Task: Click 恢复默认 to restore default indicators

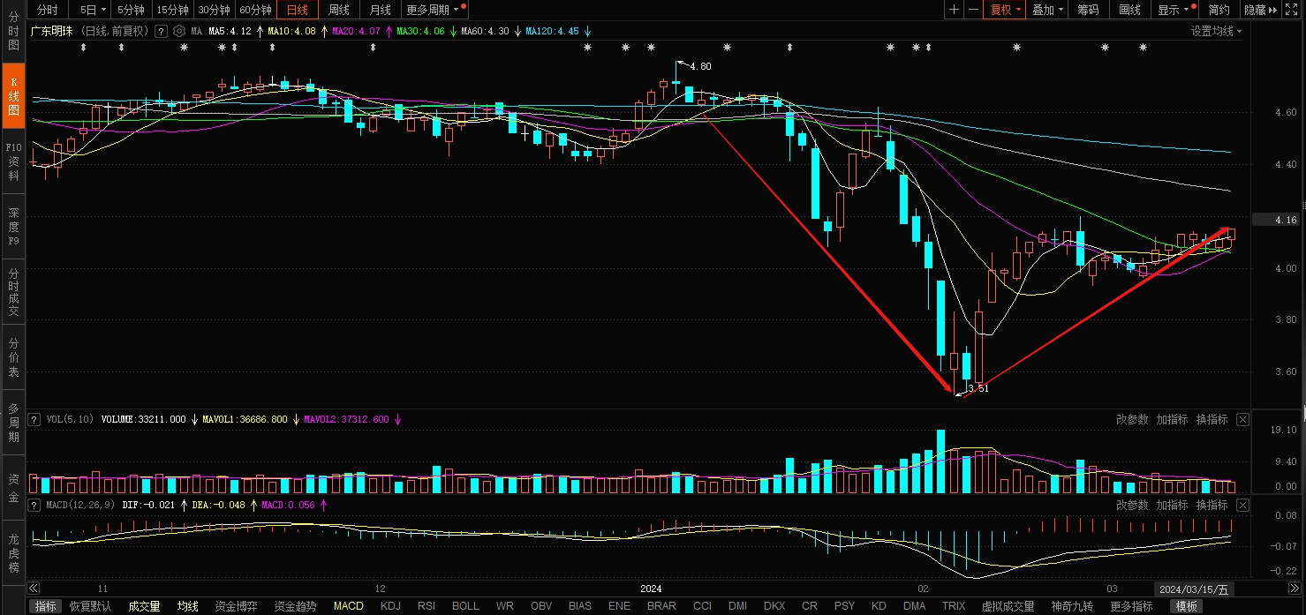Action: [x=91, y=606]
